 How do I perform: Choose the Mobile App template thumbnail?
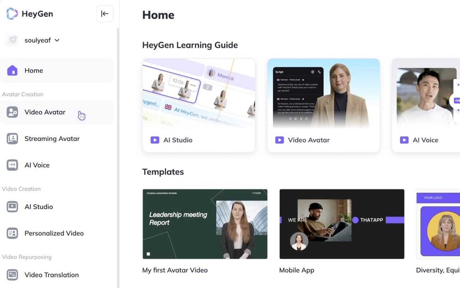click(342, 224)
